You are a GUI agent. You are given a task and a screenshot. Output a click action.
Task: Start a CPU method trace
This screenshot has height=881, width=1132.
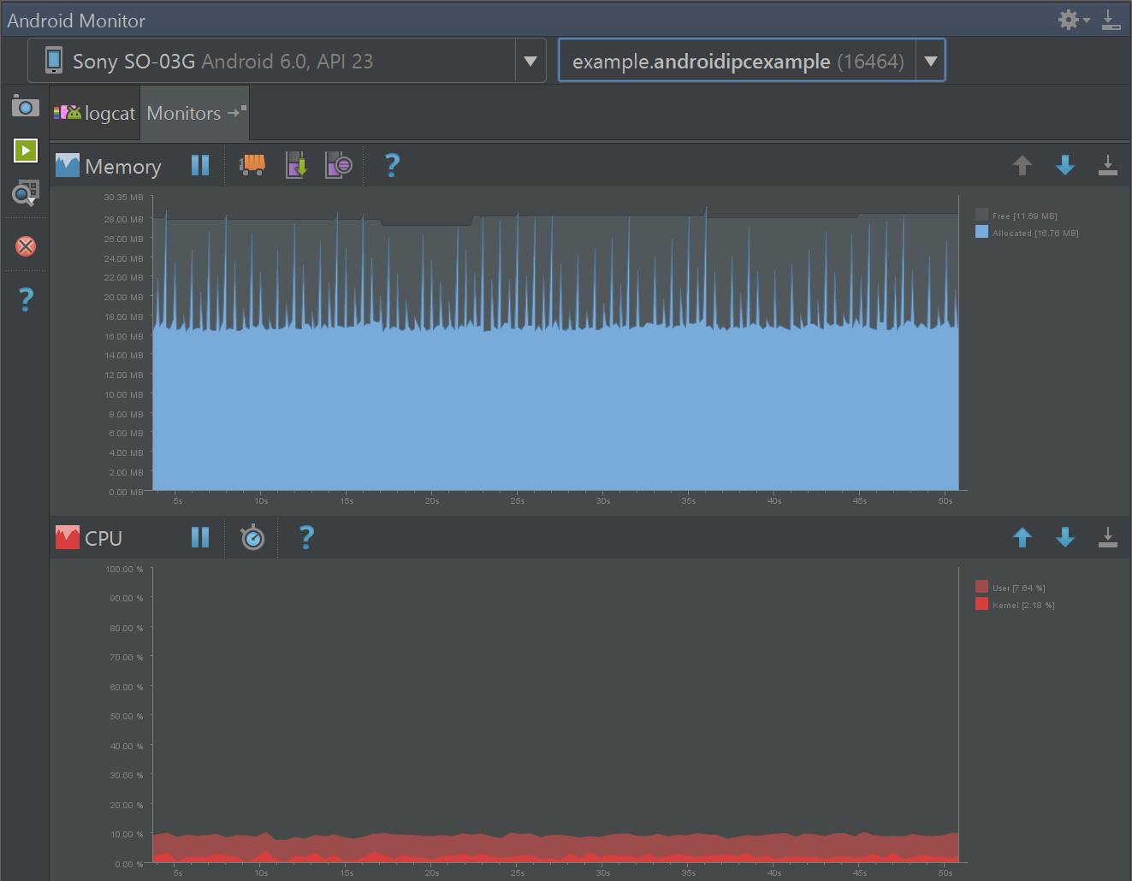[252, 537]
